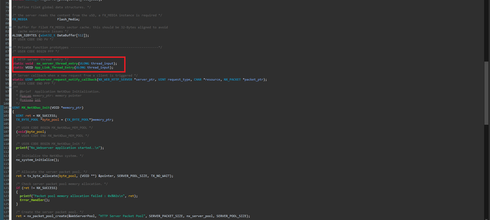Click the "Create the server packet pool" comment
Image resolution: width=490 pixels, height=220 pixels.
click(50, 212)
